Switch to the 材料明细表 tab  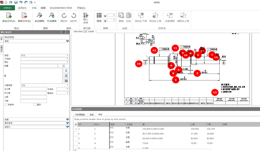pos(80,115)
